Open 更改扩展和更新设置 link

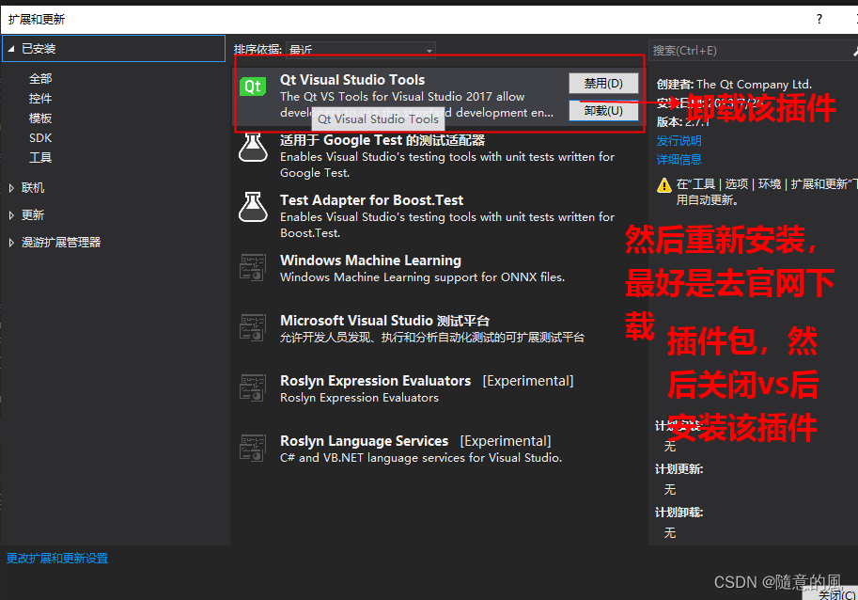coord(57,559)
